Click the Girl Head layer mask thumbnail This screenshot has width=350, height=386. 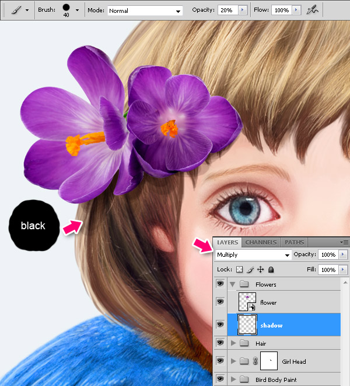tap(269, 361)
